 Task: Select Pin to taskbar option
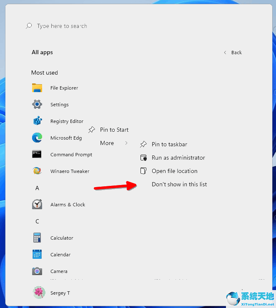(169, 144)
